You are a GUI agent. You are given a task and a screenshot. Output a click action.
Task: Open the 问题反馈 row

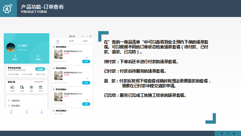tap(26, 100)
